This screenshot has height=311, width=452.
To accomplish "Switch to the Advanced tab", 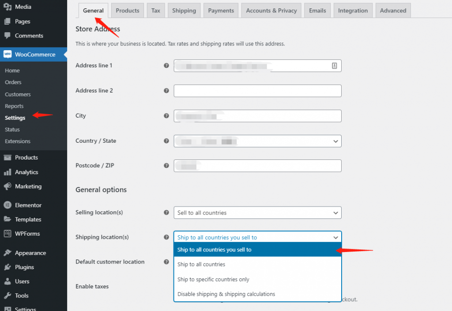I will click(393, 11).
